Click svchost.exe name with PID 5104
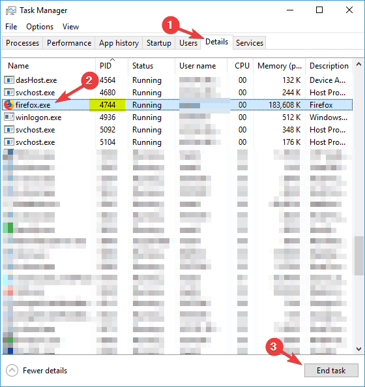Viewport: 365px width, 387px height. tap(35, 142)
